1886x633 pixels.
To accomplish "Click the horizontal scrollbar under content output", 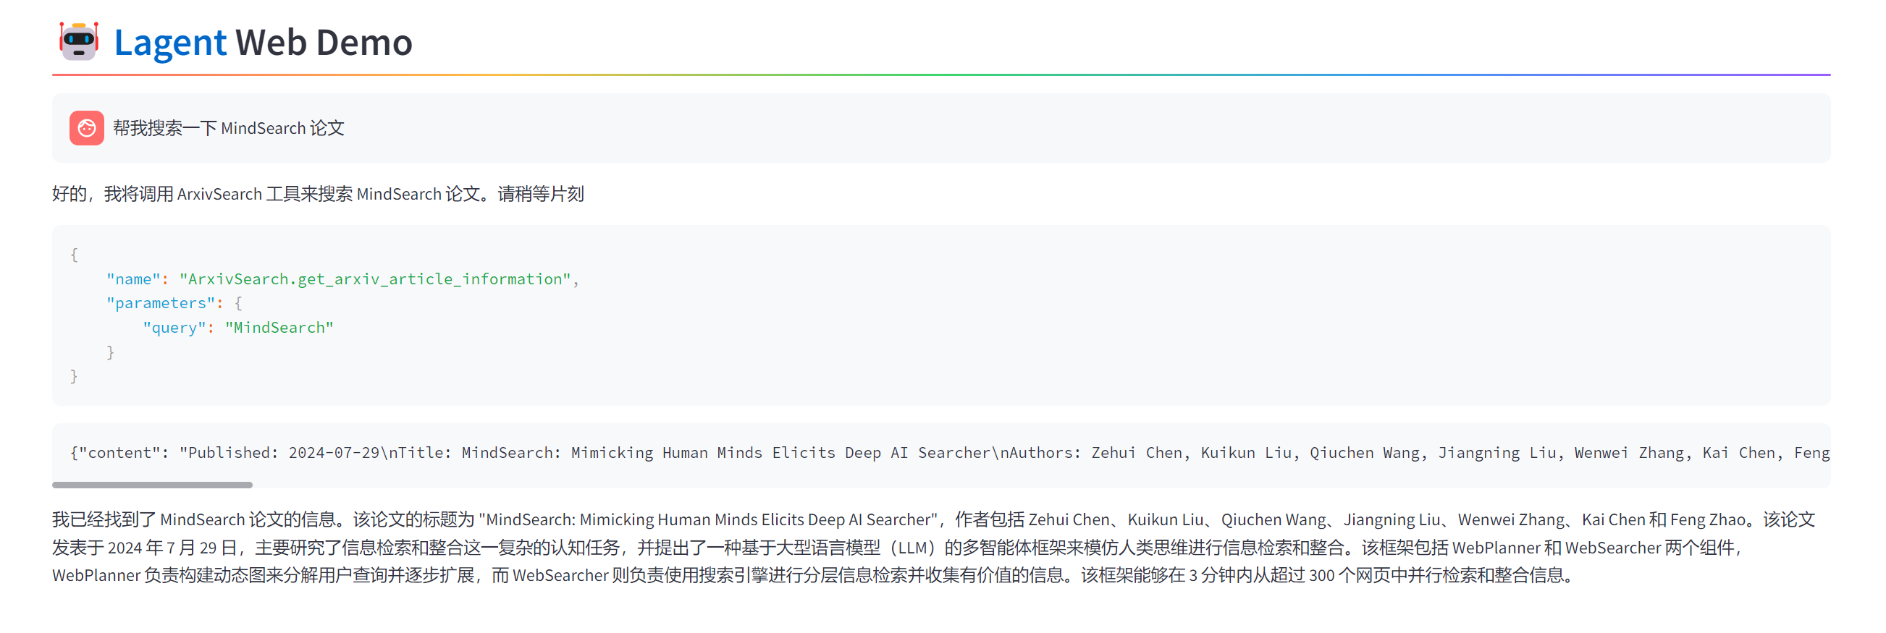I will pyautogui.click(x=152, y=485).
